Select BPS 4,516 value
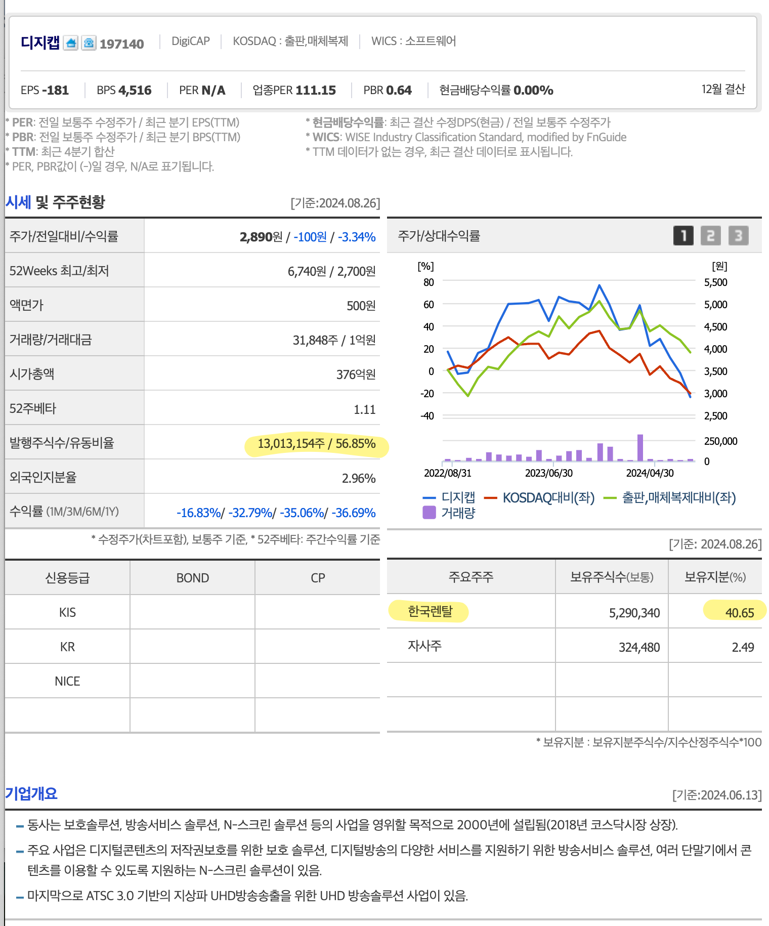The image size is (769, 926). (x=124, y=90)
